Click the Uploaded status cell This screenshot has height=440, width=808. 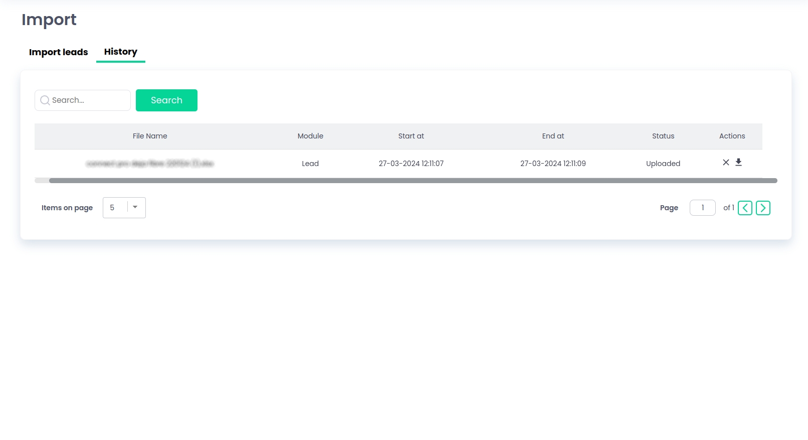[x=663, y=164]
